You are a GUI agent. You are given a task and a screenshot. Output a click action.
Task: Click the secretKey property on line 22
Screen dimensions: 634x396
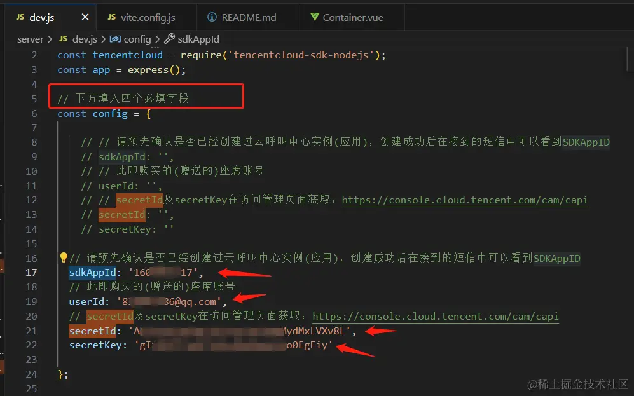pos(95,345)
